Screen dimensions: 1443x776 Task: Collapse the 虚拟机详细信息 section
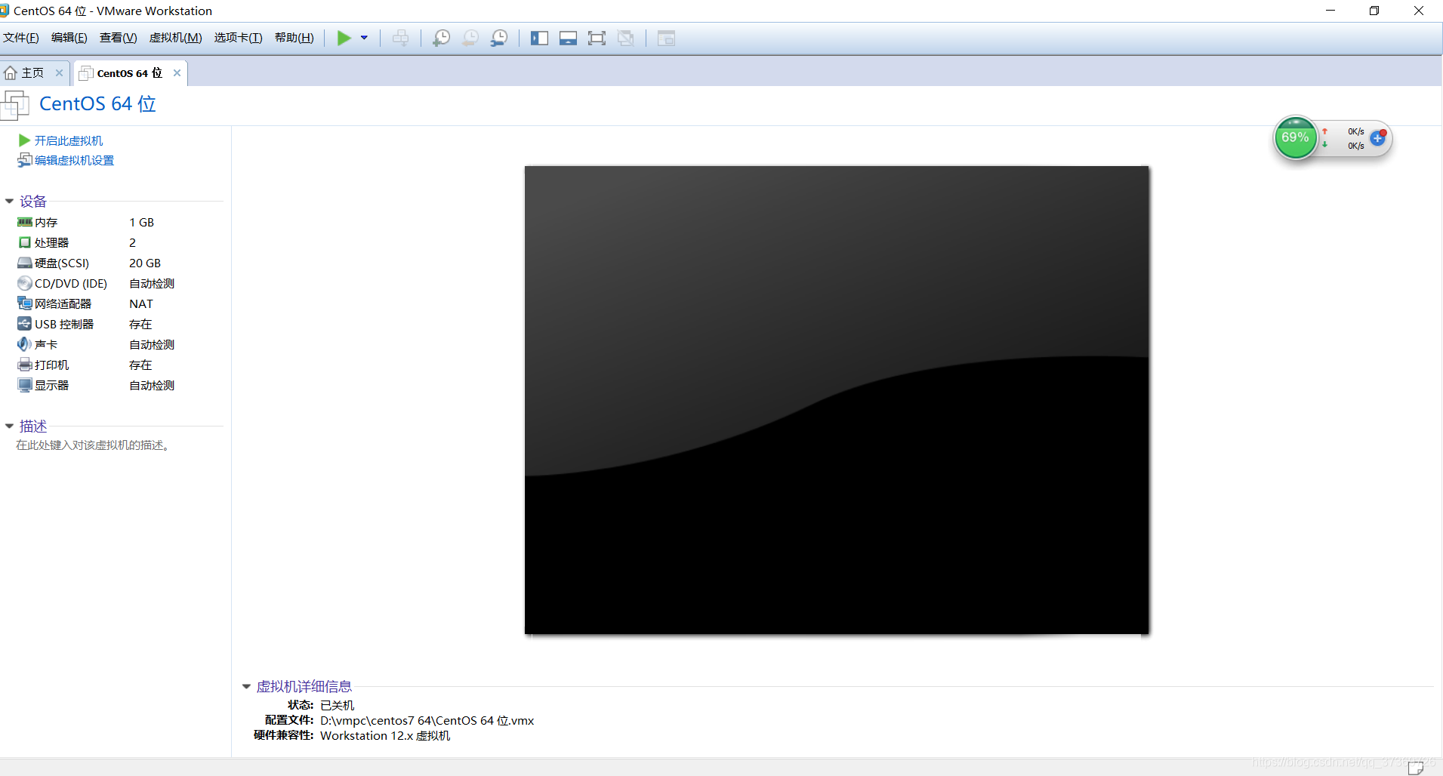246,686
